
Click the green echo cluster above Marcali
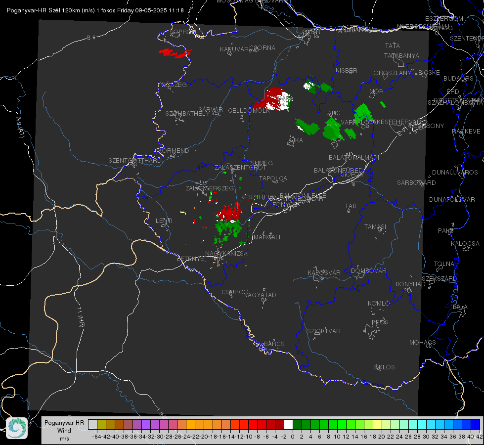pos(229,231)
